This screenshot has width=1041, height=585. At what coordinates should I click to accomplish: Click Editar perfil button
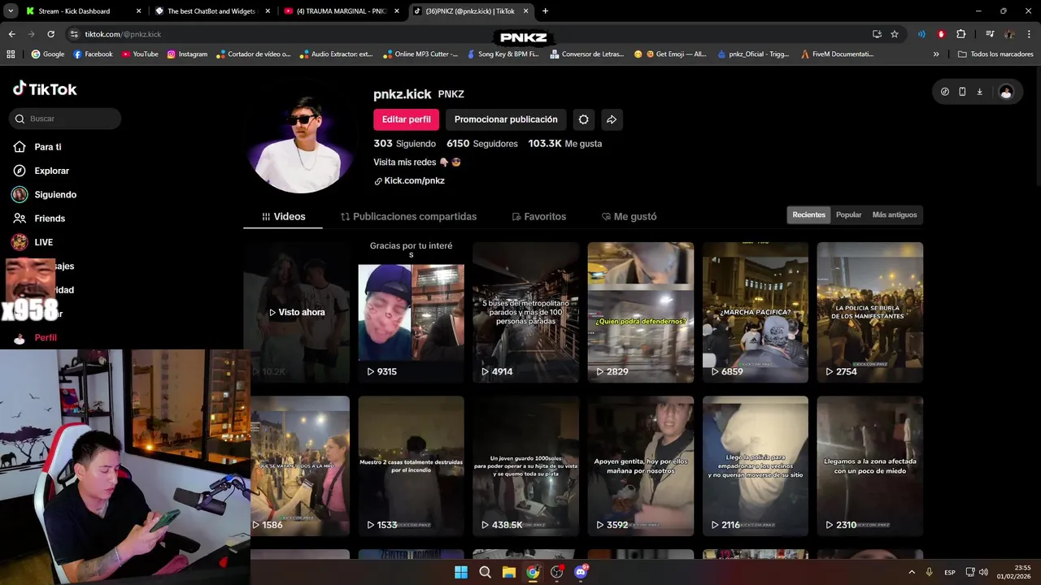coord(407,119)
